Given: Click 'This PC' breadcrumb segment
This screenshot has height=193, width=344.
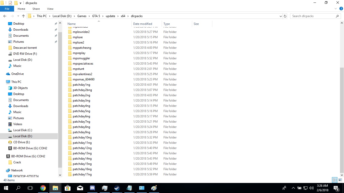Looking at the screenshot, I should [x=42, y=16].
